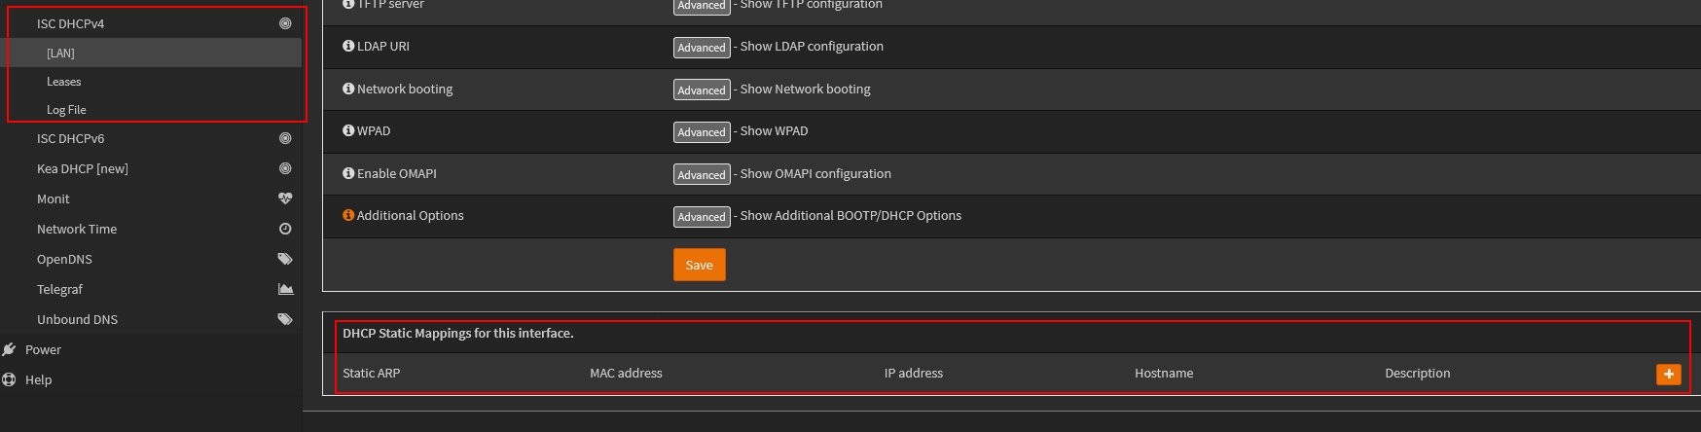Save the DHCP settings
Viewport: 1701px width, 432px height.
pyautogui.click(x=699, y=265)
